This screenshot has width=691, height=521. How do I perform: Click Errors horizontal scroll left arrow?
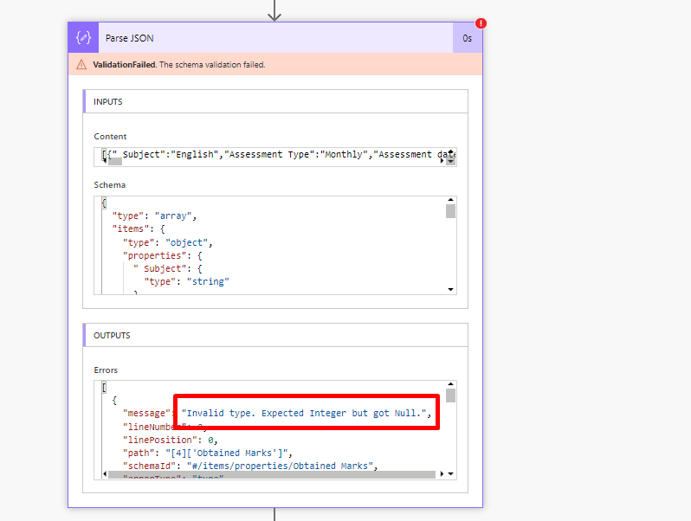click(x=106, y=474)
